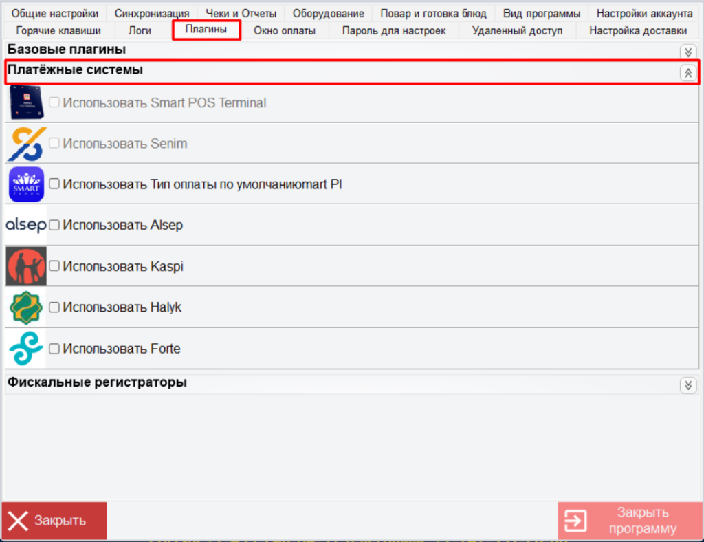Screen dimensions: 704x542
Task: Tick the Использовать Halyk checkbox
Action: click(54, 307)
